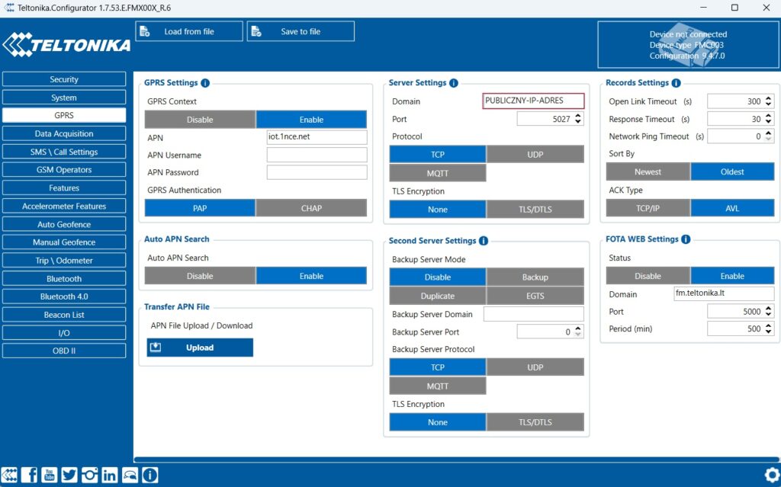The height and width of the screenshot is (487, 781).
Task: Click the Load from file button
Action: tap(189, 31)
